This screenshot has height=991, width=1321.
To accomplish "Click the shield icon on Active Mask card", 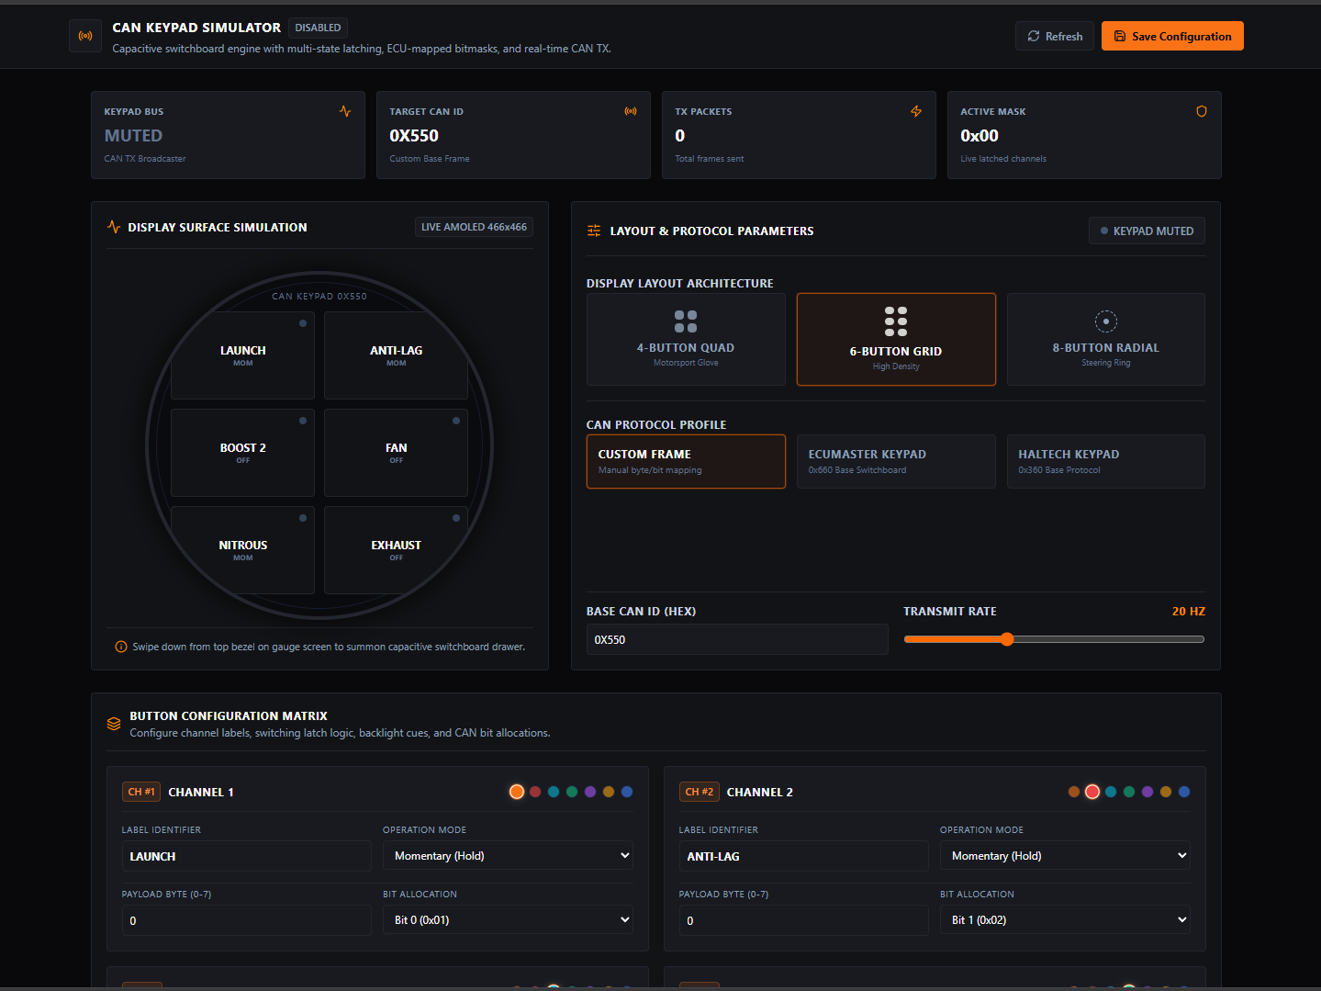I will [1202, 111].
